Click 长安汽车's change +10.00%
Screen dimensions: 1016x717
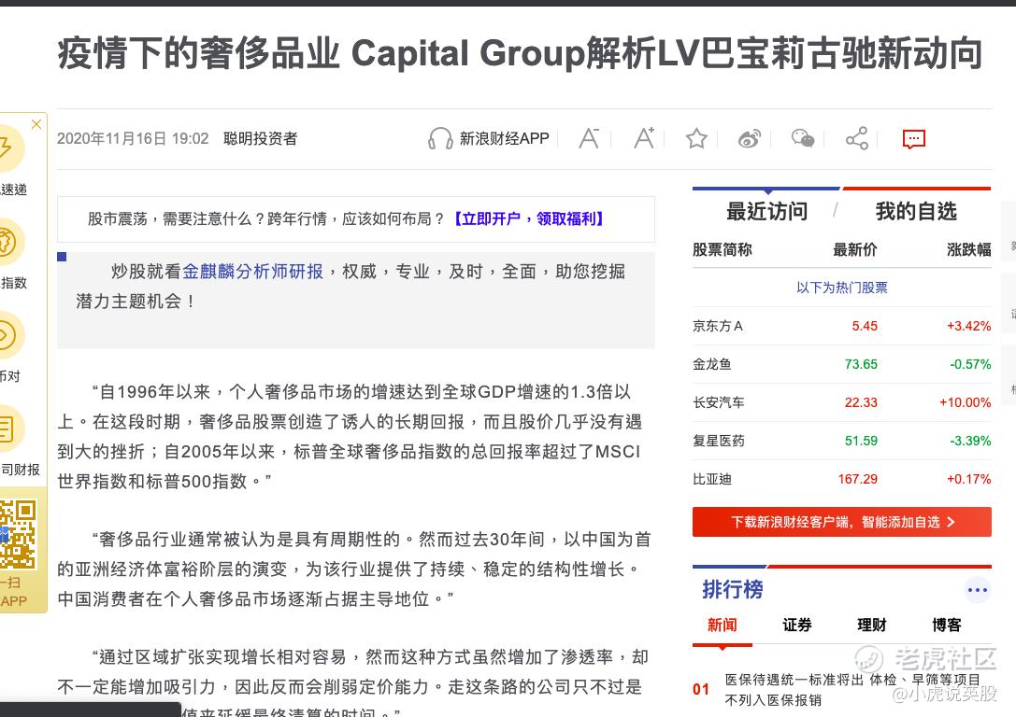[x=965, y=402]
